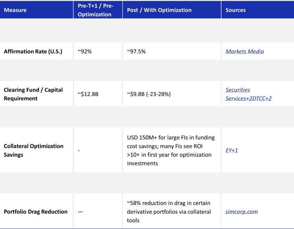Viewport: 294px width, 229px height.
Task: Click the USD 150M+ funding savings text
Action: (x=171, y=150)
